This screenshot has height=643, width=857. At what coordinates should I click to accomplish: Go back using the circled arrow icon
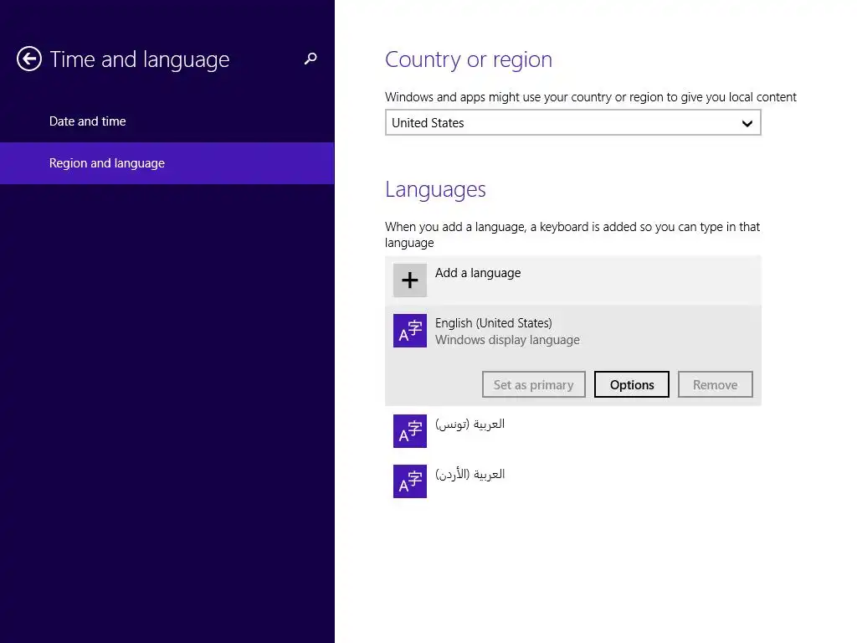(x=29, y=59)
